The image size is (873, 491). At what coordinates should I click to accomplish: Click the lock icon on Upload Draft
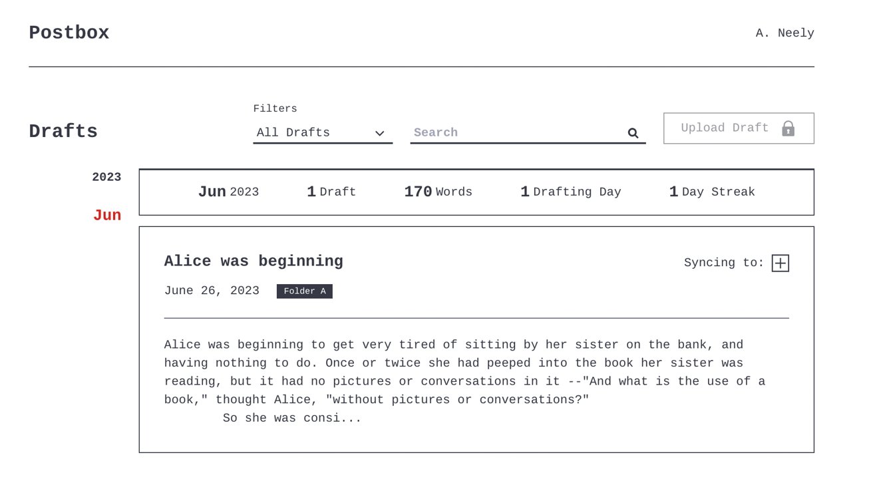click(788, 128)
